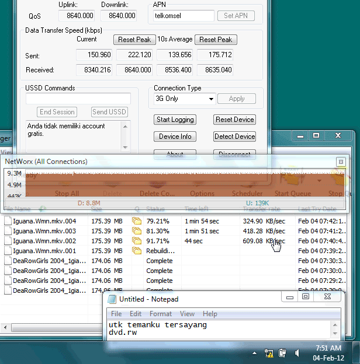Click the 324.90 KB/sec transfer rate
Image resolution: width=360 pixels, height=364 pixels.
pos(264,221)
